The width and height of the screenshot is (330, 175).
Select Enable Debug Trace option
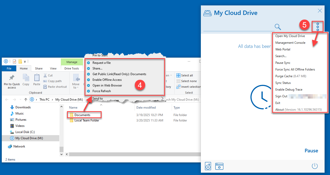pos(289,90)
